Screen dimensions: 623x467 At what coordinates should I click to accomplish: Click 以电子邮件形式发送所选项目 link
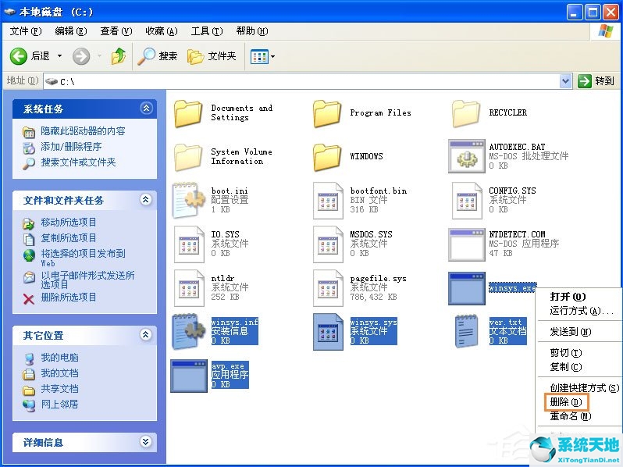point(87,280)
